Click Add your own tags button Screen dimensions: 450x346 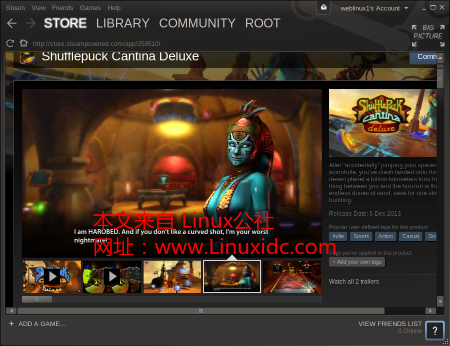click(x=357, y=262)
